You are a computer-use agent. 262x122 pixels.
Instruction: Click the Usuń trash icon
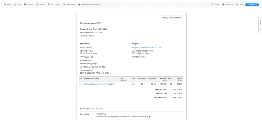tap(237, 5)
